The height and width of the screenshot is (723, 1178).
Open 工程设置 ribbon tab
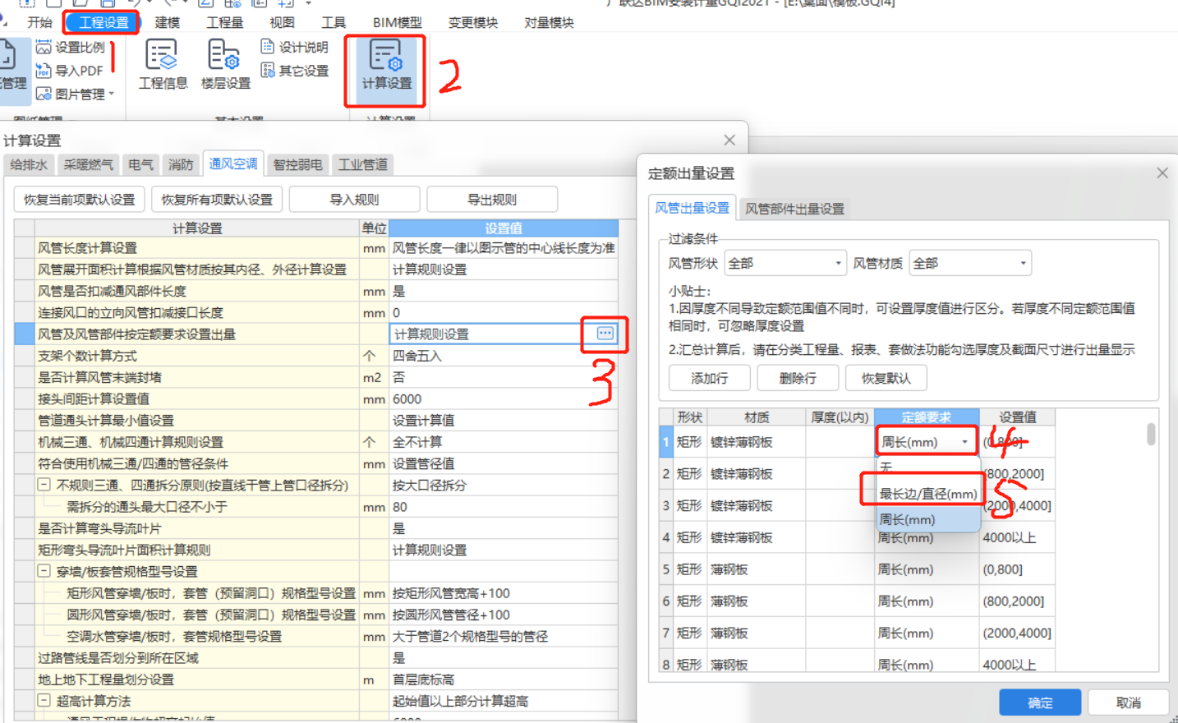tap(104, 22)
